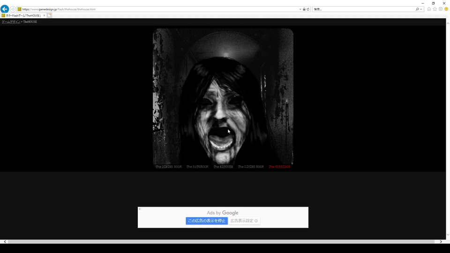The width and height of the screenshot is (450, 253).
Task: Click この広告の表示を停止 blue button
Action: [207, 221]
